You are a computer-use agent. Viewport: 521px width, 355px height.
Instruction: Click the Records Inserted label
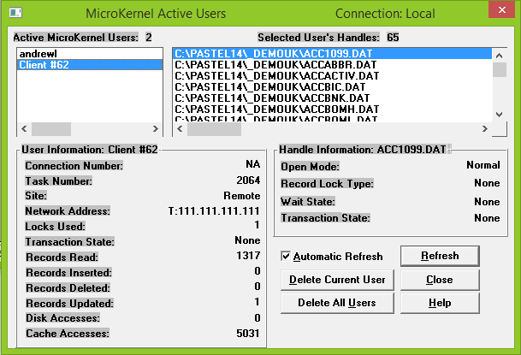[x=68, y=273]
